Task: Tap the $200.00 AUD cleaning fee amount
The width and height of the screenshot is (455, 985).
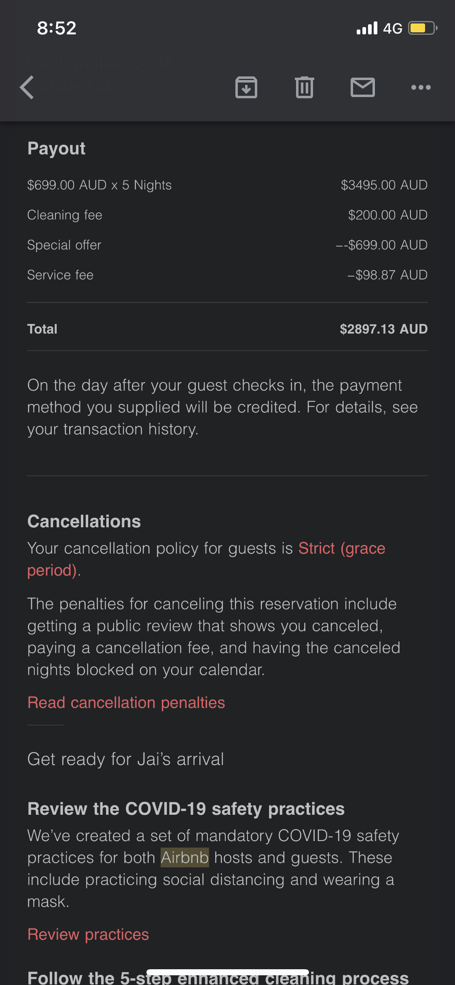Action: tap(387, 215)
